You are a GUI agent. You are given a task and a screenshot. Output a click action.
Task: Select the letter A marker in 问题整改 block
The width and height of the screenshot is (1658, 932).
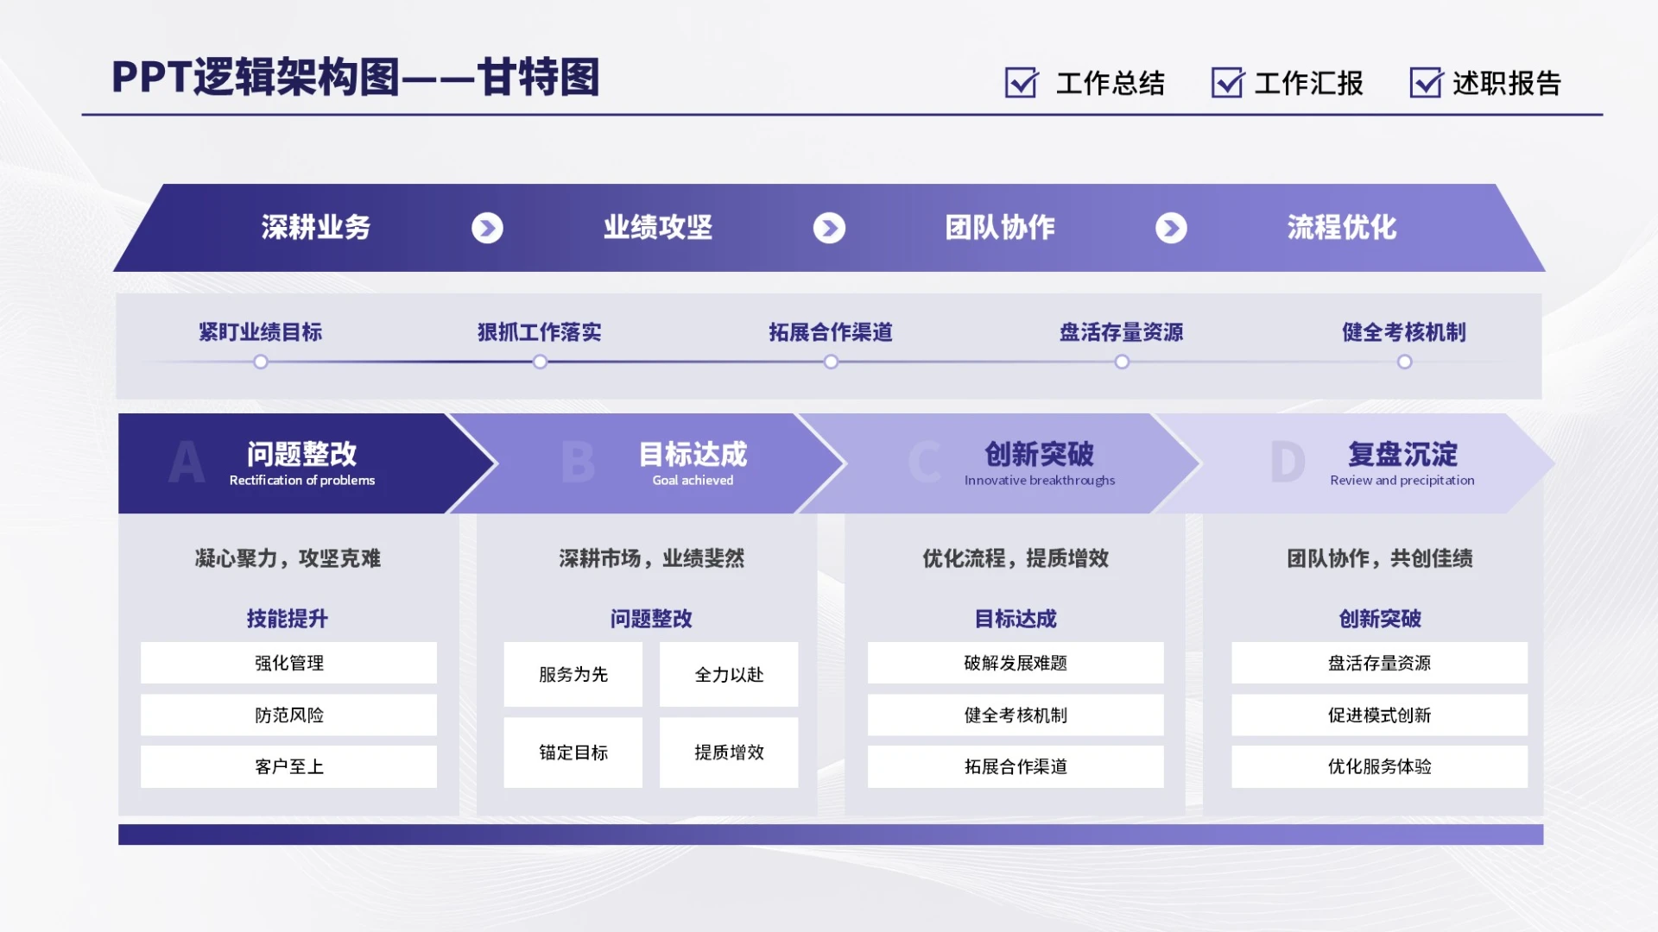click(184, 463)
